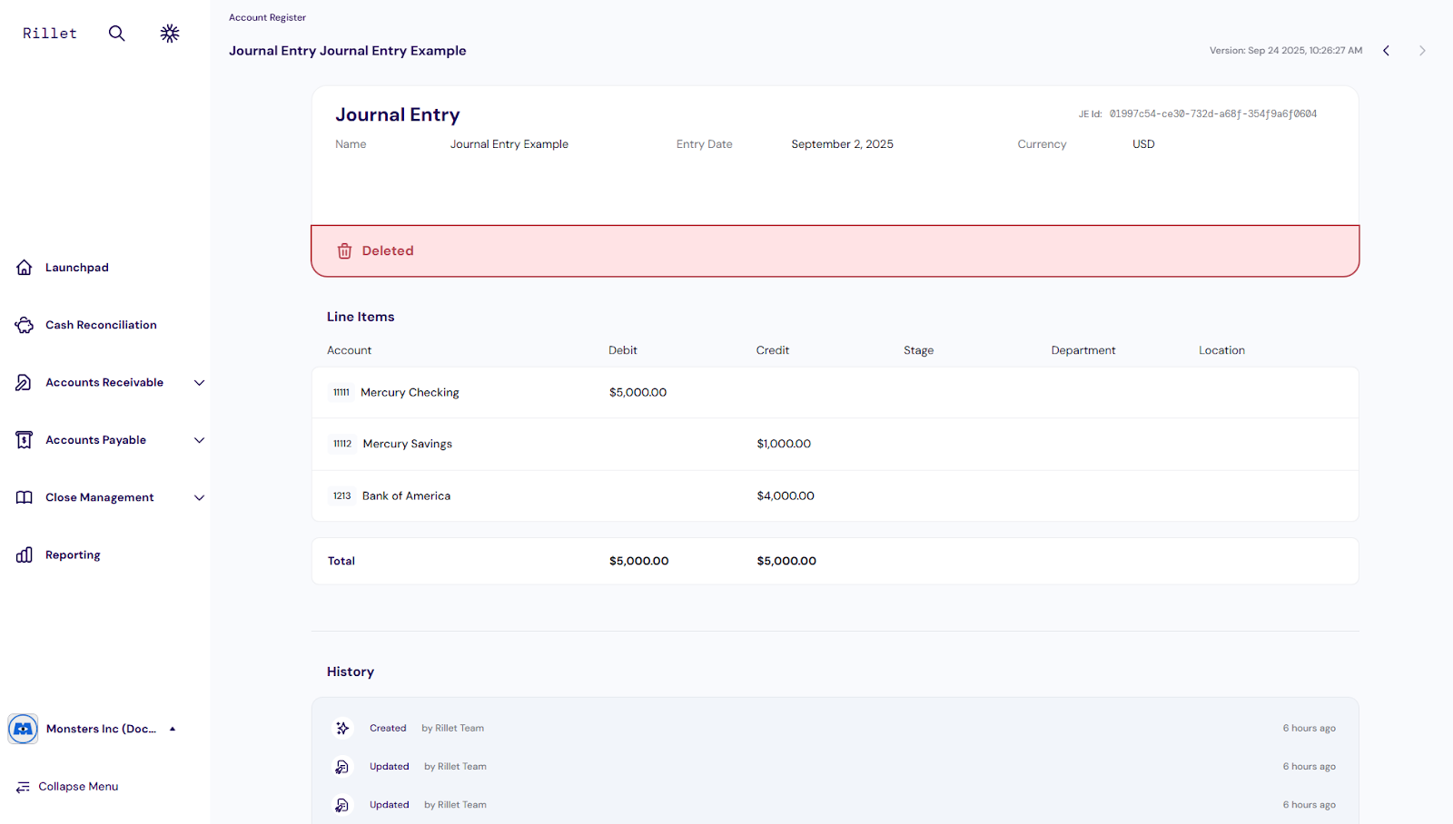Click the Monsters Inc organization avatar
Image resolution: width=1453 pixels, height=824 pixels.
(23, 729)
